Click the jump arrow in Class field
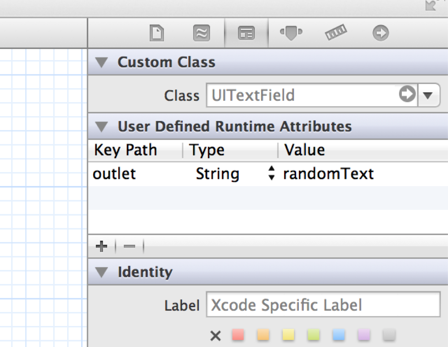 click(407, 94)
